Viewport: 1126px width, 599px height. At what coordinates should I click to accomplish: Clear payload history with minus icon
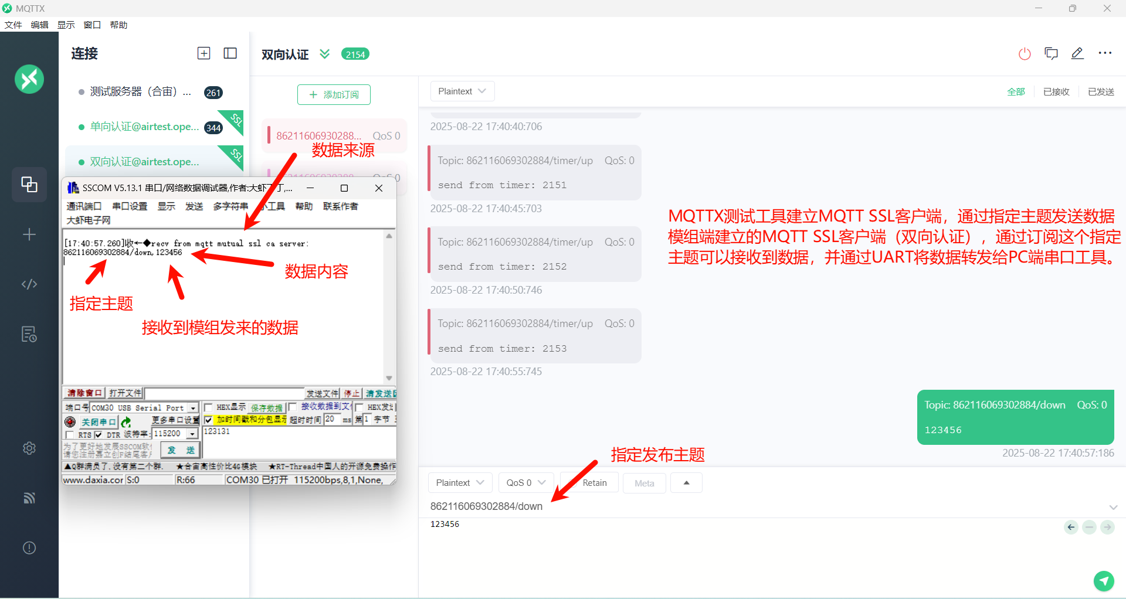click(1089, 527)
